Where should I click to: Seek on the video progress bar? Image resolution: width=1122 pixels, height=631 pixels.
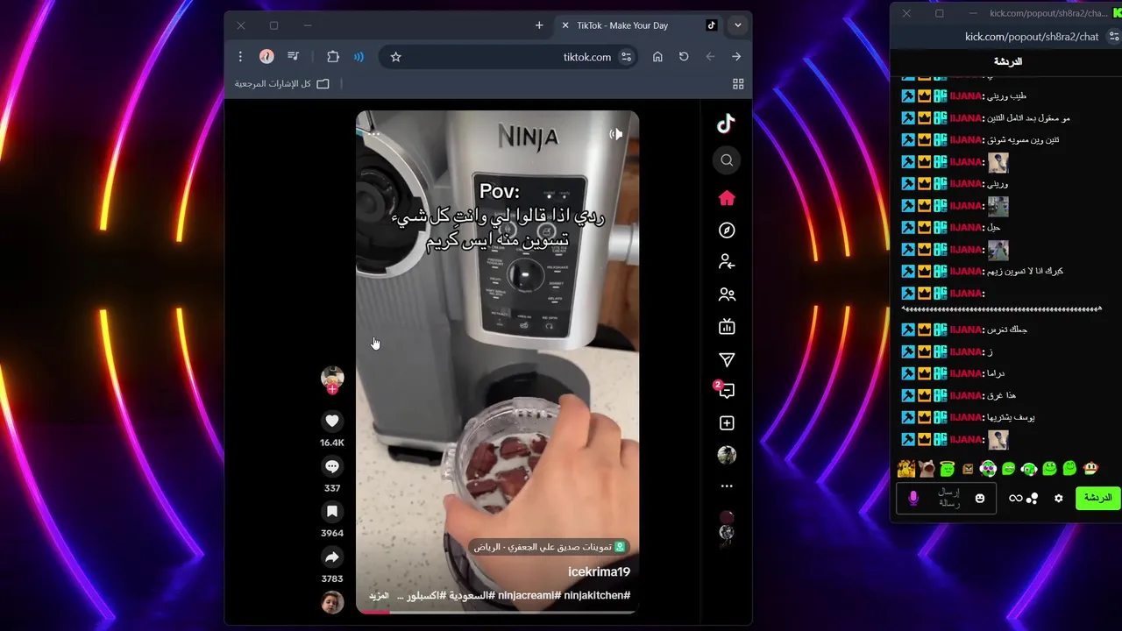coord(497,612)
